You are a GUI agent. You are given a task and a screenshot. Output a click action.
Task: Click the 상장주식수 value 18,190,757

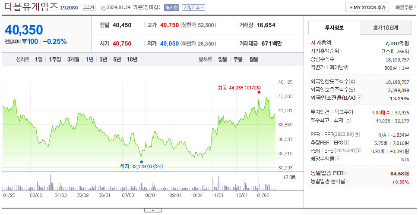pos(397,60)
